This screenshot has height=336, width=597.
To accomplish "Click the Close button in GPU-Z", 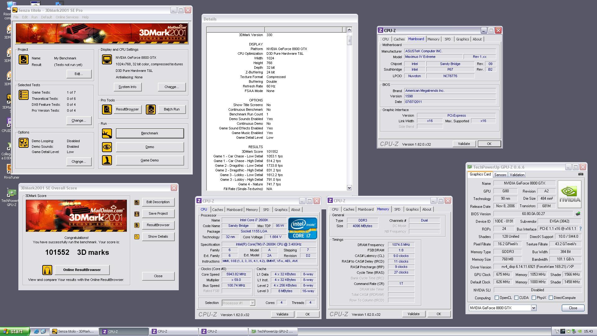I will click(573, 308).
